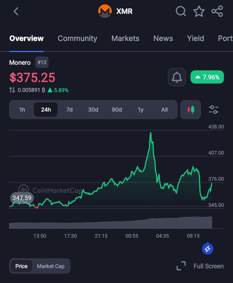
Task: Select the 1y chart range
Action: 141,109
